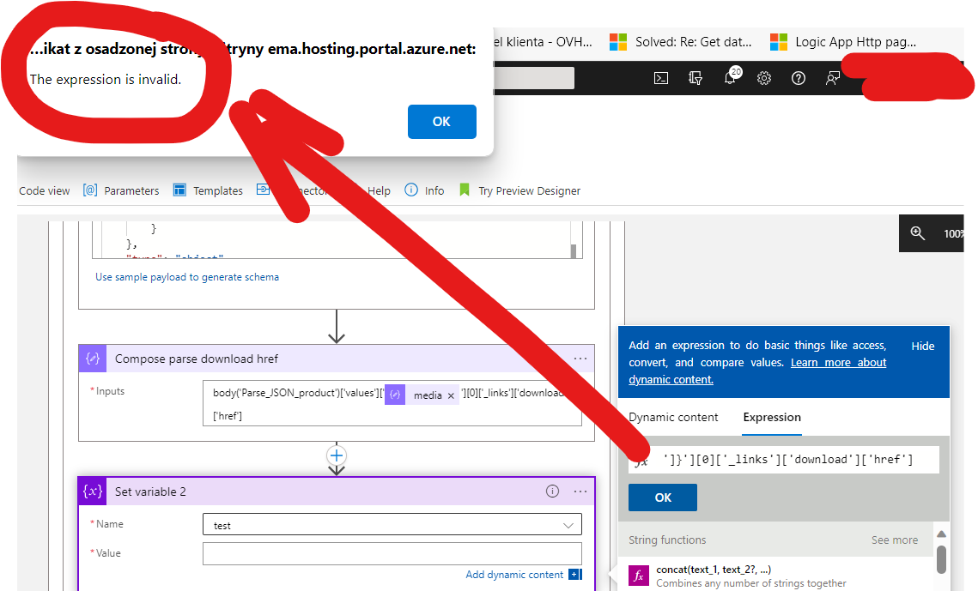Screen dimensions: 978x591
Task: Confirm the expression with OK button
Action: [662, 498]
